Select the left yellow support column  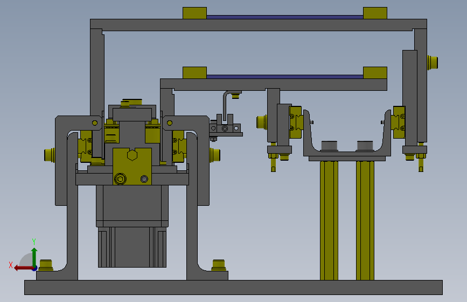329,220
